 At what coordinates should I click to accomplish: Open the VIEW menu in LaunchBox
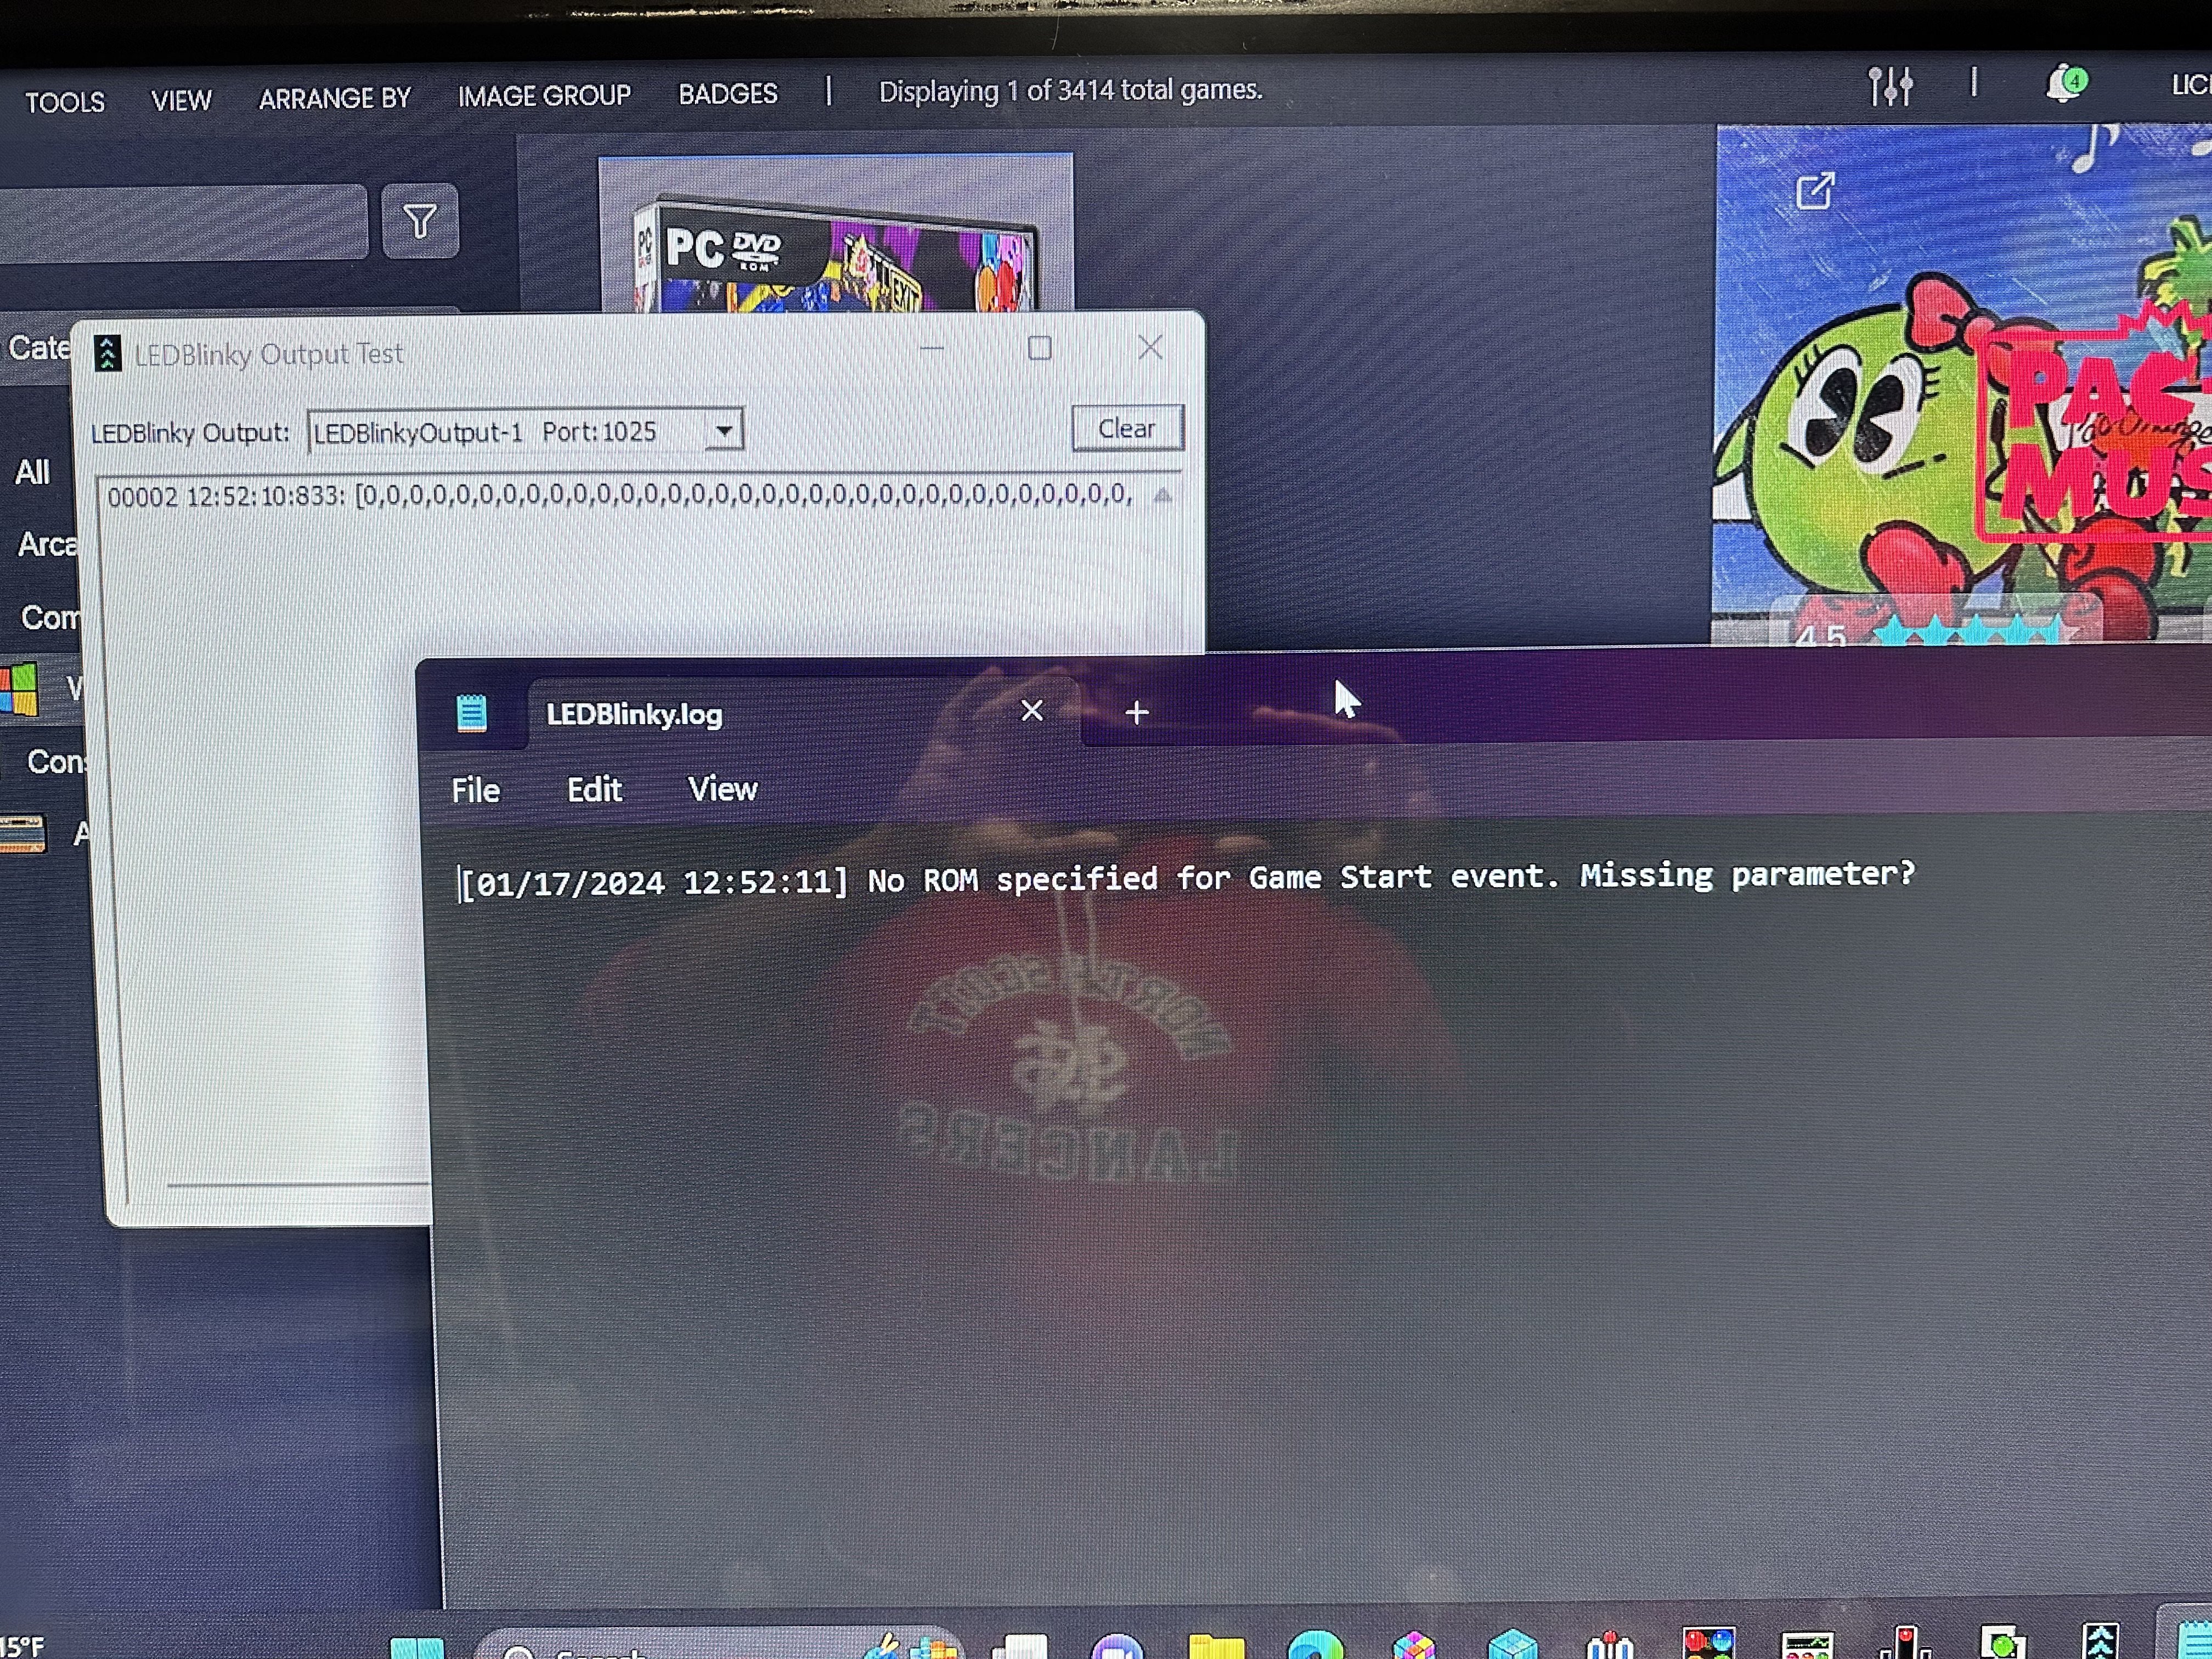pyautogui.click(x=181, y=100)
